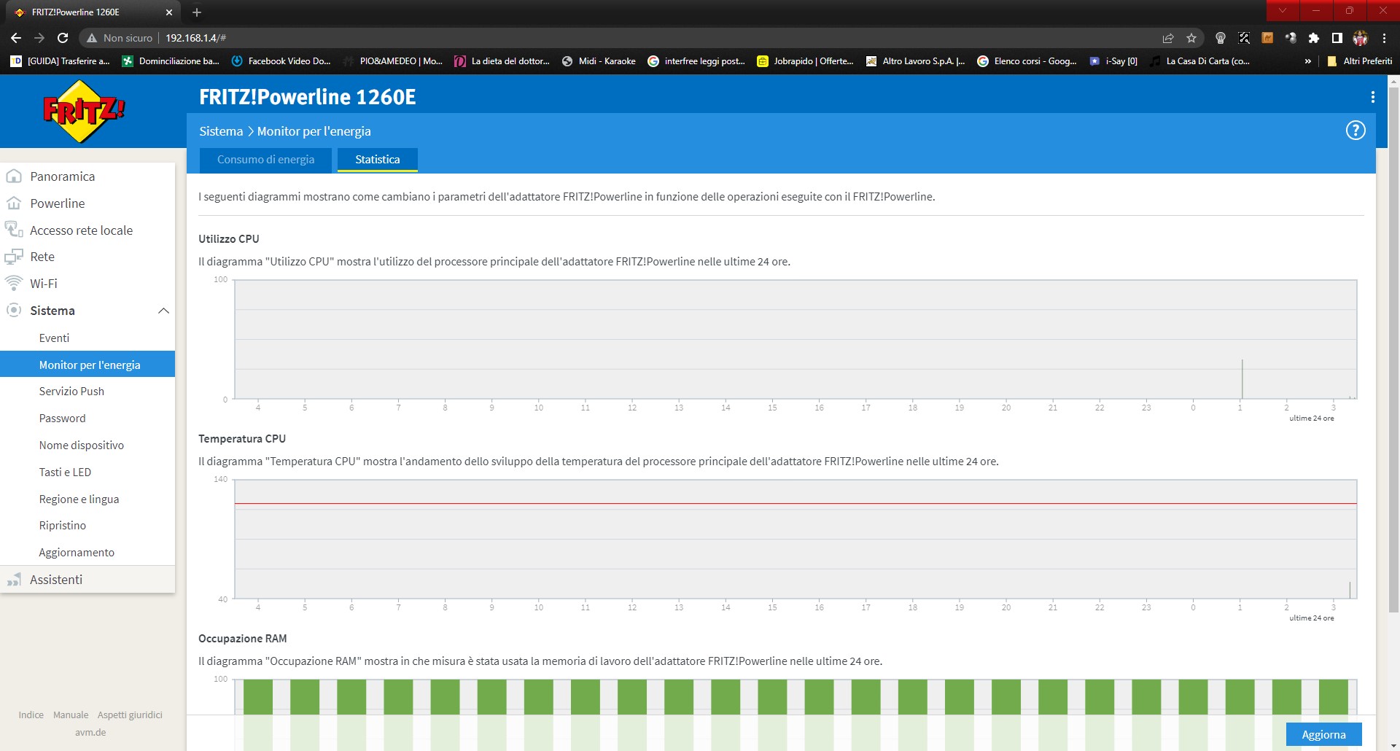This screenshot has width=1400, height=751.
Task: Click the first green RAM bar
Action: coord(257,697)
